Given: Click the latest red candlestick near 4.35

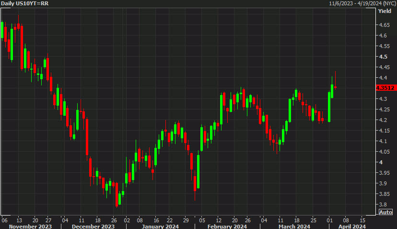Looking at the screenshot, I should [x=336, y=87].
